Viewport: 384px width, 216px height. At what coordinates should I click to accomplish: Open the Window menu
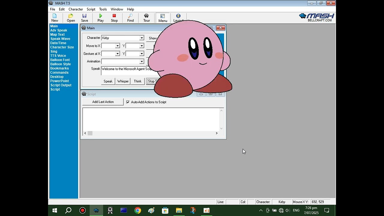pyautogui.click(x=117, y=9)
